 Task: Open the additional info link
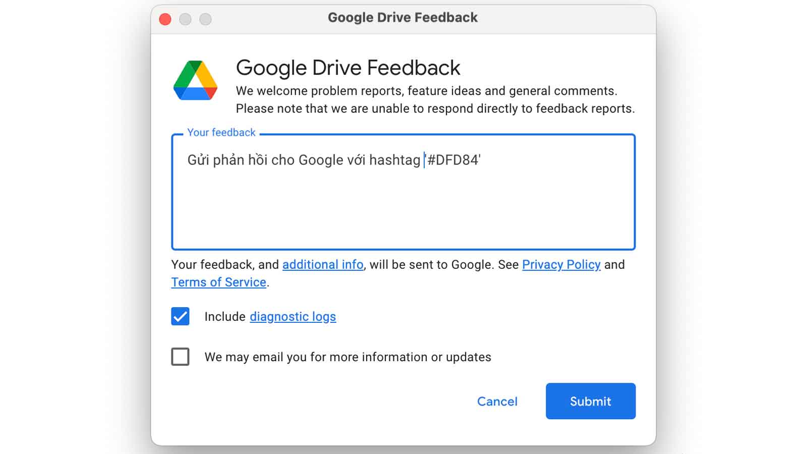323,265
